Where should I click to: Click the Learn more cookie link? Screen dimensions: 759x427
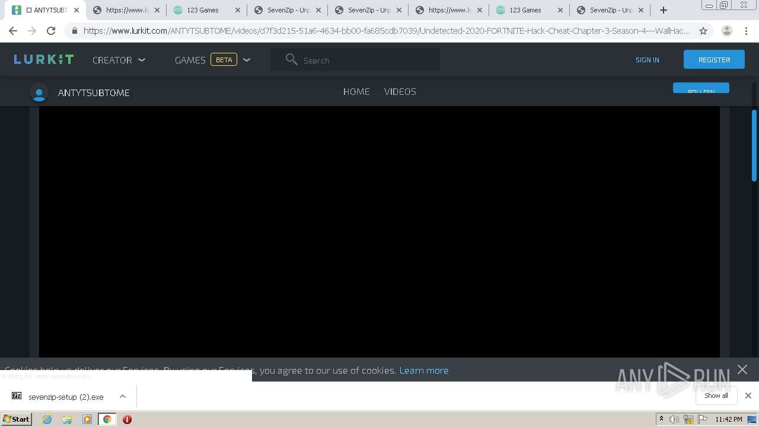click(x=424, y=371)
